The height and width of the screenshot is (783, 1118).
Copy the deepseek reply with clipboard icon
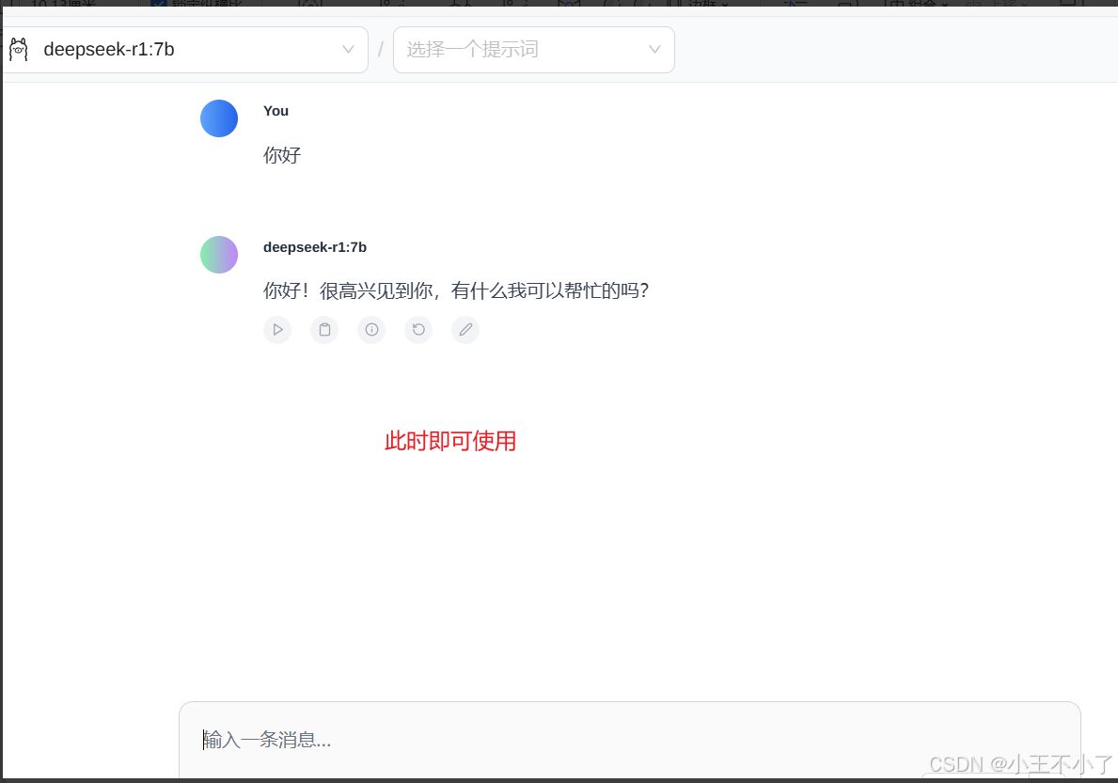(324, 330)
